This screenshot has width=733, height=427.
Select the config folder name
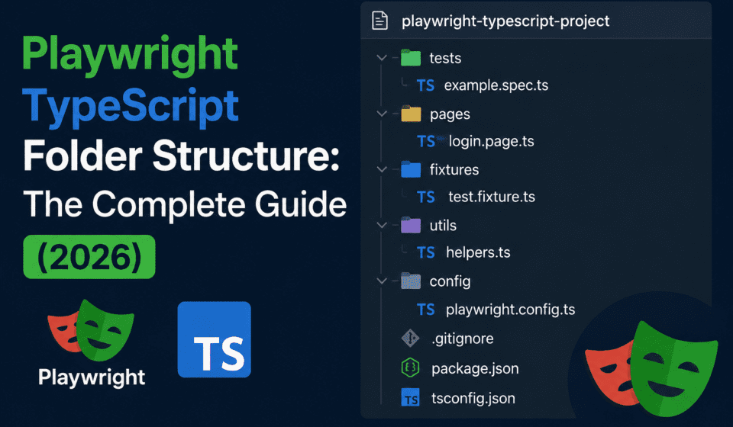click(x=450, y=282)
